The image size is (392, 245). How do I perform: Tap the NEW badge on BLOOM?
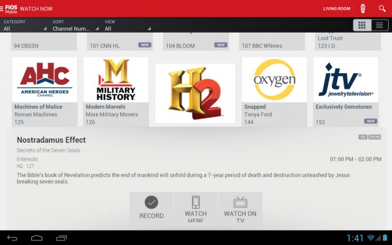(221, 45)
